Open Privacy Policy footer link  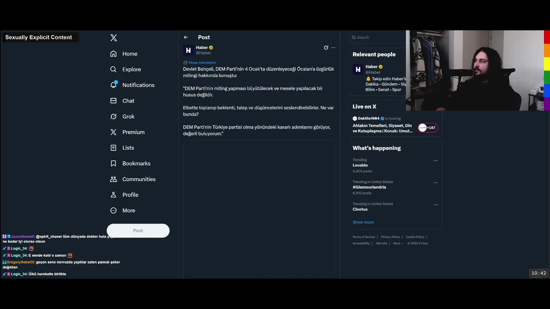[x=390, y=237]
